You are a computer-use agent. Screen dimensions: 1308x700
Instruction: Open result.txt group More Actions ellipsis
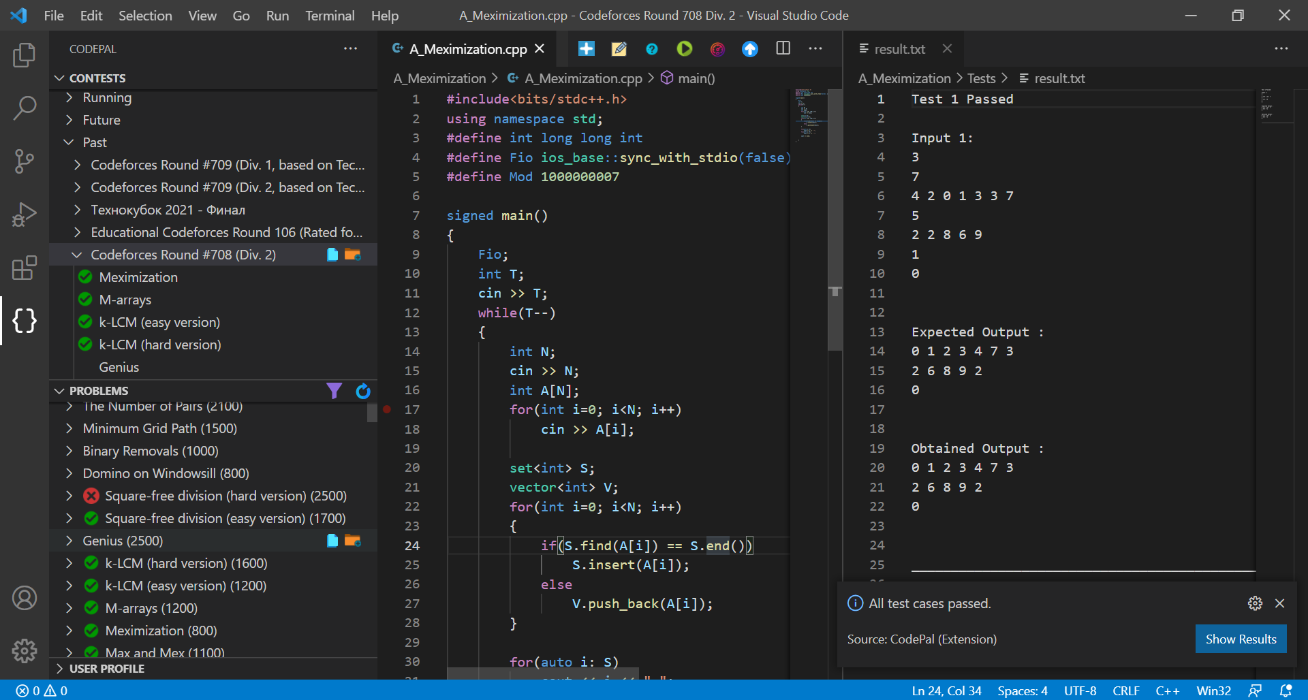pyautogui.click(x=1281, y=48)
